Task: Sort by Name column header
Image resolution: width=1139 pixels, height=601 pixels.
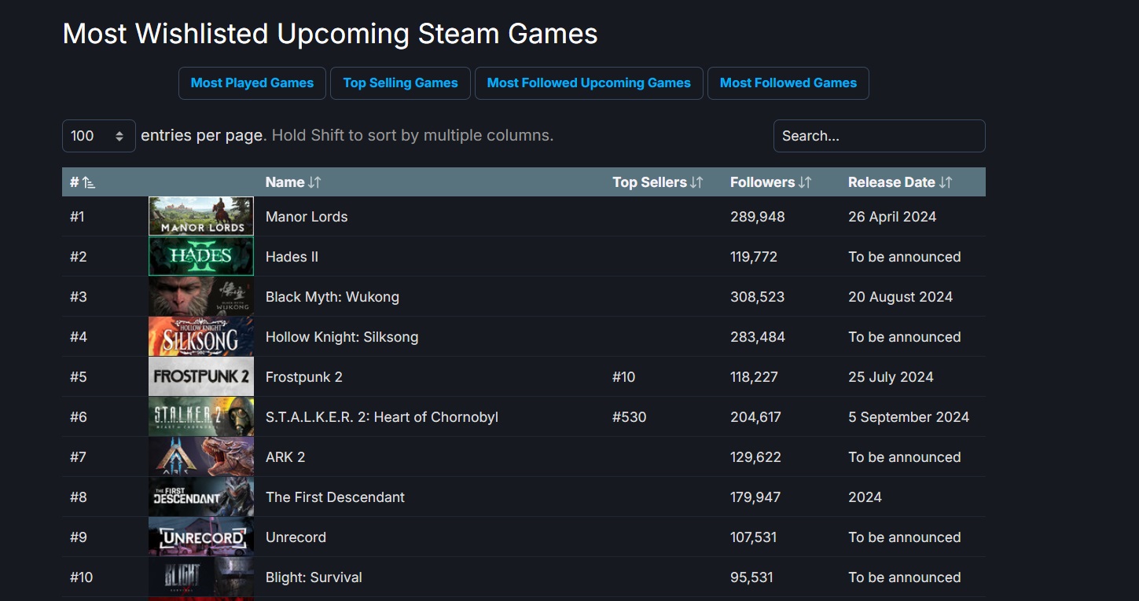Action: (293, 182)
